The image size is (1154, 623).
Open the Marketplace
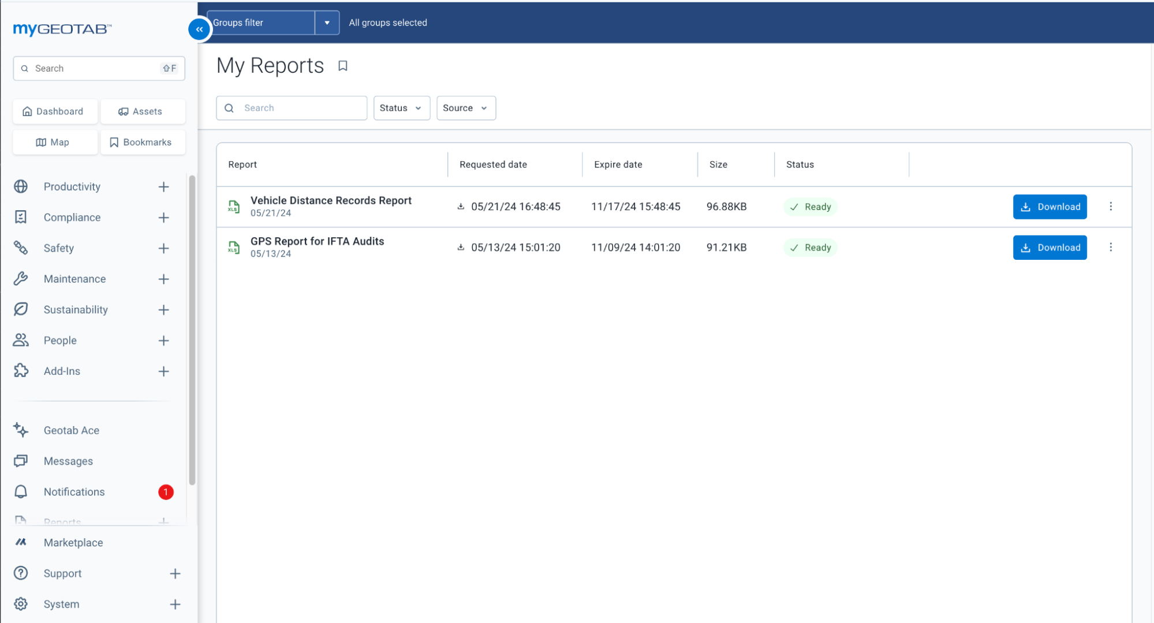tap(73, 542)
